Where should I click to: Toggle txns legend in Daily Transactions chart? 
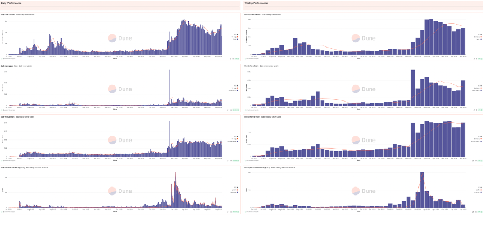(x=235, y=40)
